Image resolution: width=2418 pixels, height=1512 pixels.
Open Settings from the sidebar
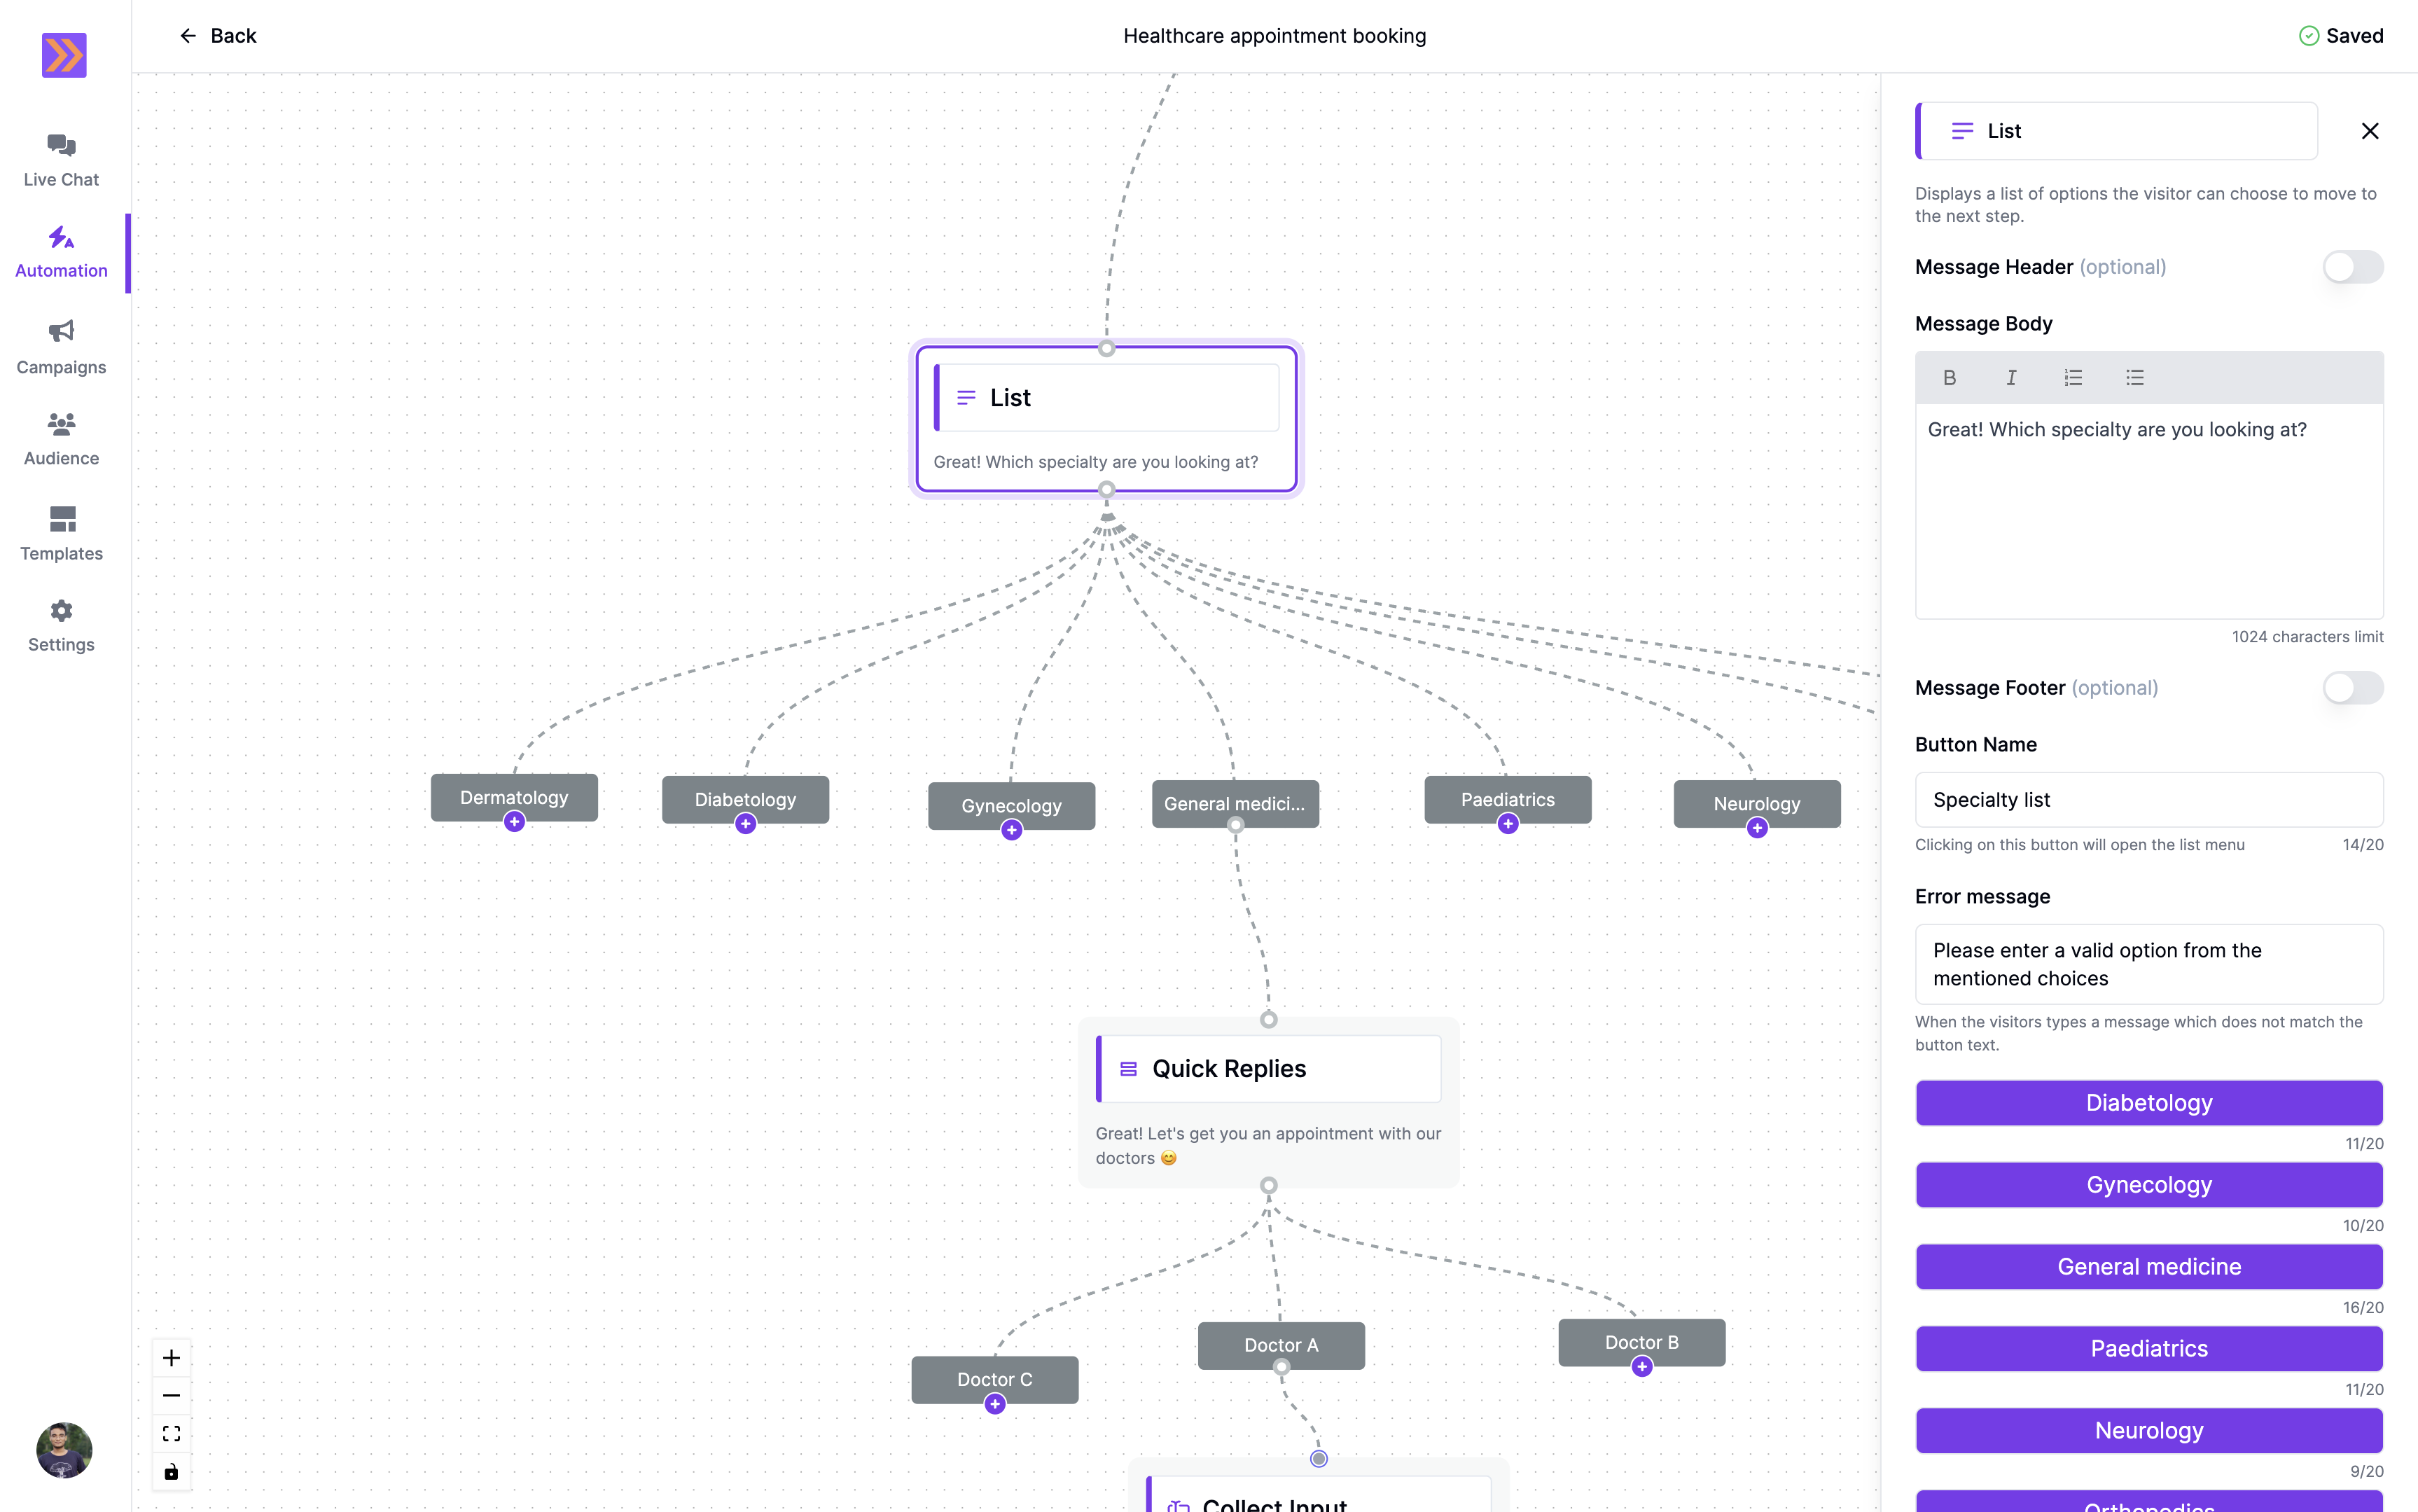[60, 623]
